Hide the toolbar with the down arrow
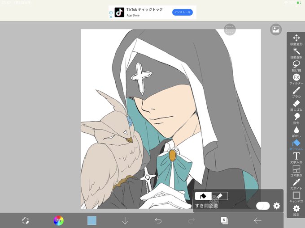 click(125, 221)
